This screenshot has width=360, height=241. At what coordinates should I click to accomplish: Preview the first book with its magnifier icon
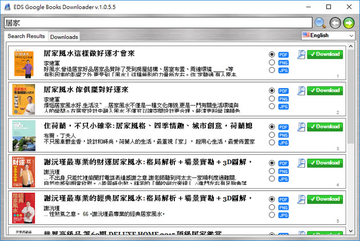click(x=301, y=54)
